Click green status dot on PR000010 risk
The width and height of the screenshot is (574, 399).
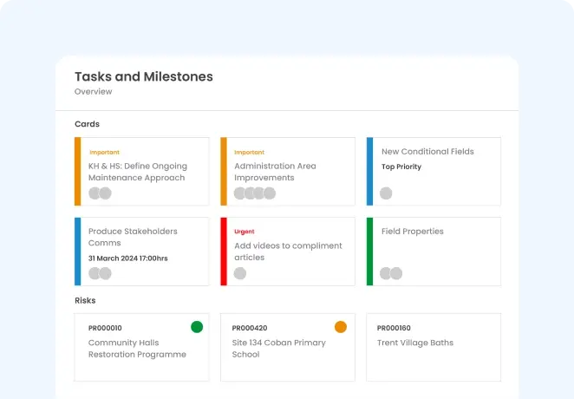click(197, 327)
